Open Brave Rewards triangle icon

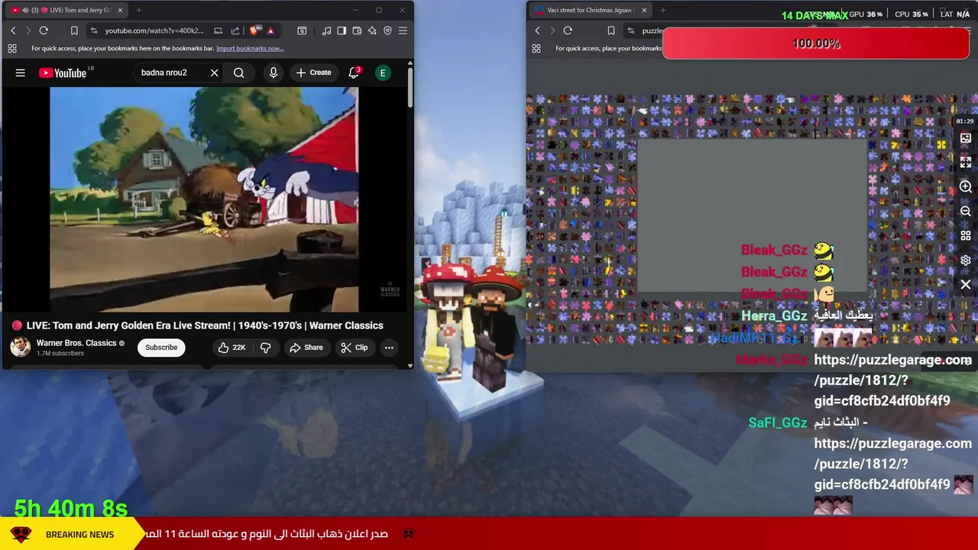(270, 31)
